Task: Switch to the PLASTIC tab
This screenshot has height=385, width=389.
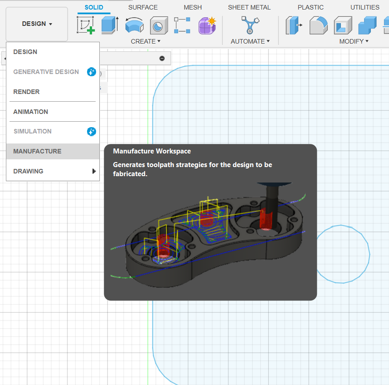Action: point(311,7)
